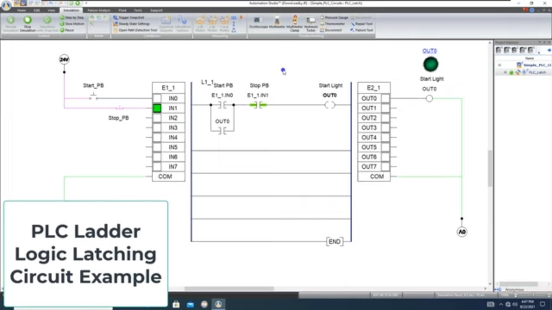Viewport: 552px width, 310px height.
Task: Click the OUT0 link above the lamp
Action: 430,51
